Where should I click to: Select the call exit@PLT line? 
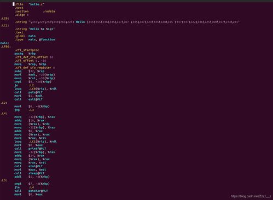[x=28, y=99]
